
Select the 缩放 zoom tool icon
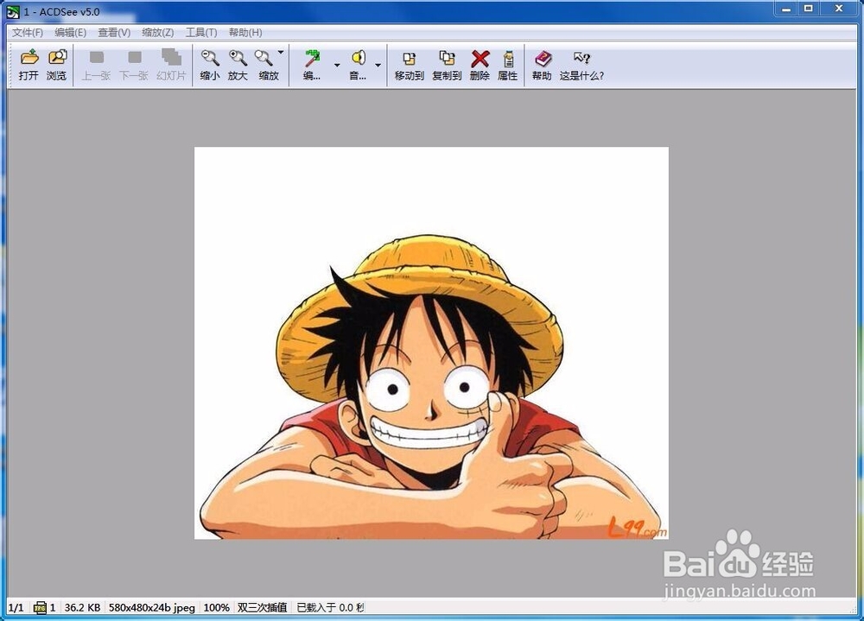click(x=264, y=57)
